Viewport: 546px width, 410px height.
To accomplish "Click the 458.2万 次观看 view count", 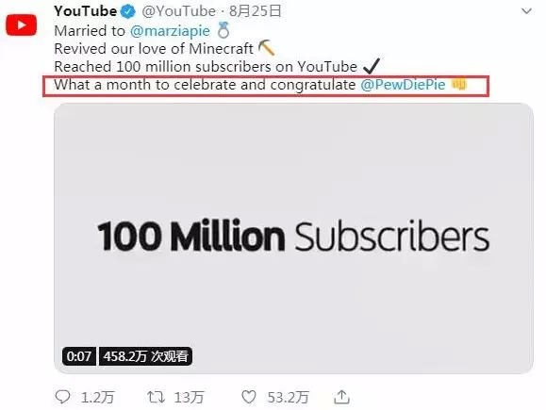I will pyautogui.click(x=145, y=356).
